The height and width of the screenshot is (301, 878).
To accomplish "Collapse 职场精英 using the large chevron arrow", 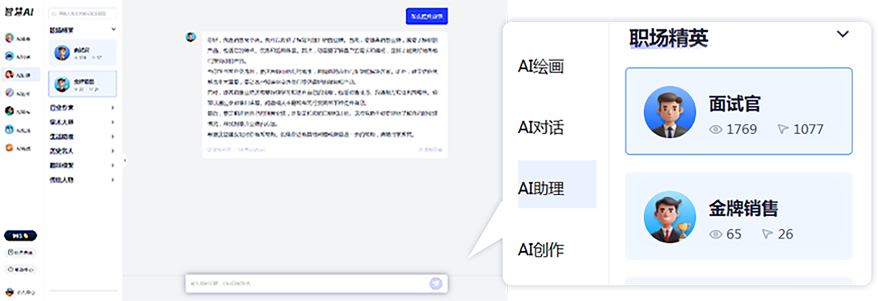I will (x=843, y=34).
